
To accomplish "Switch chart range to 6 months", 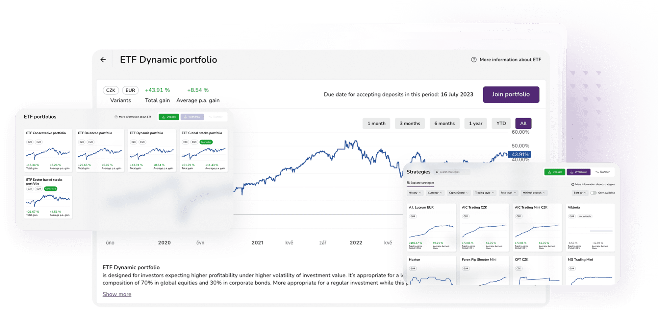I will coord(444,123).
